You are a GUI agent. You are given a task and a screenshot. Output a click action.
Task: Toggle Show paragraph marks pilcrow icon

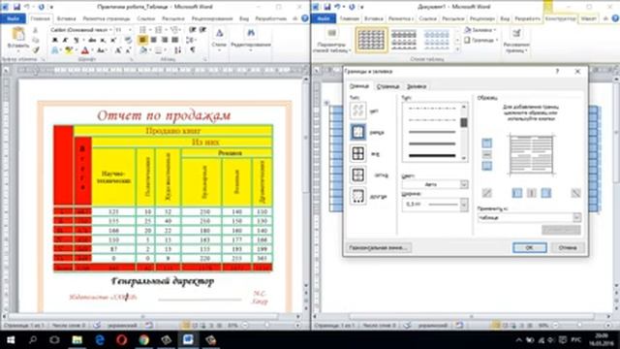pos(193,50)
